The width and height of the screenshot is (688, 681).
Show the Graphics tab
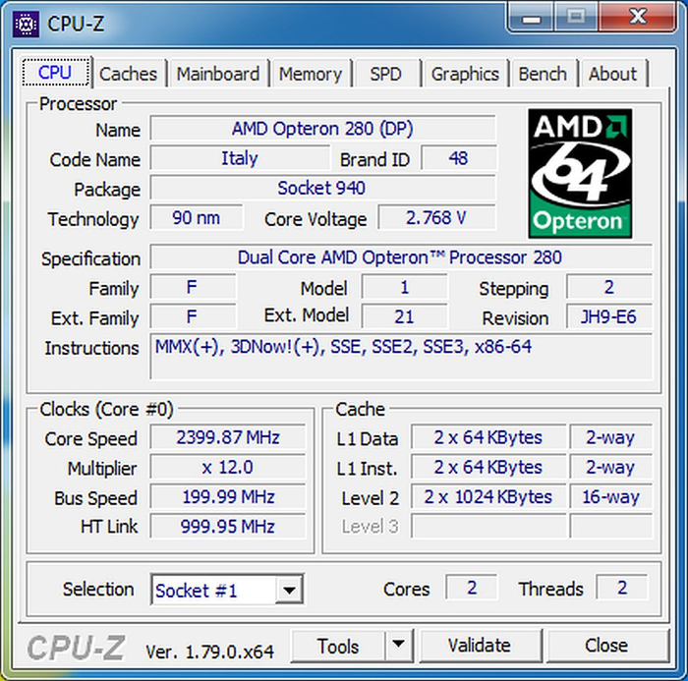tap(465, 74)
